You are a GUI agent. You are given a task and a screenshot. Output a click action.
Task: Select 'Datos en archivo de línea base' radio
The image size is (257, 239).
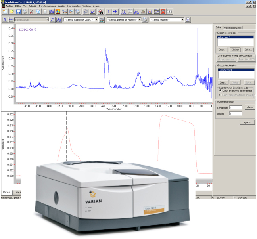(x=220, y=90)
